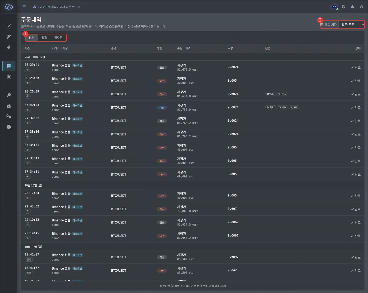Click the 시간 column header

(x=27, y=48)
